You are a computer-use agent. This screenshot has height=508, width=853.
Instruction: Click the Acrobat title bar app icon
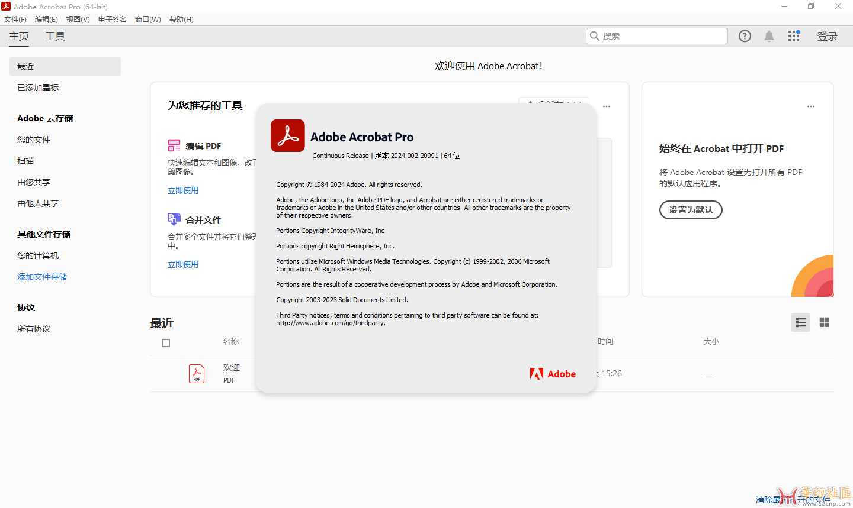pos(6,7)
